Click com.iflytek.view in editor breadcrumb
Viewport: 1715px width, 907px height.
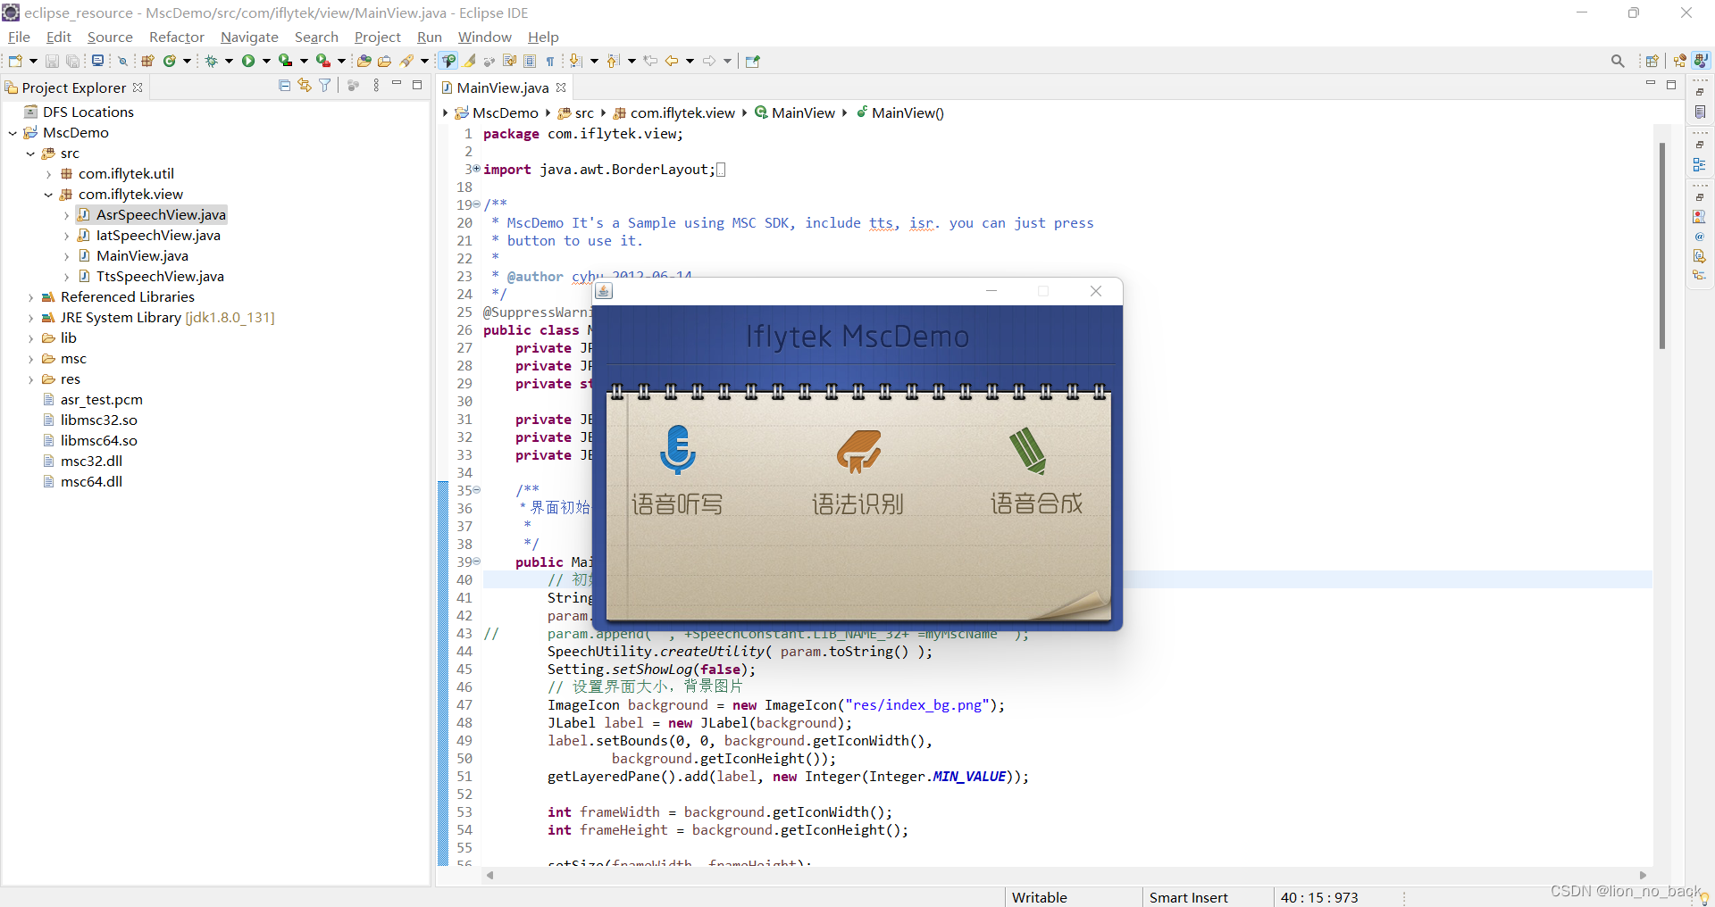pos(682,112)
